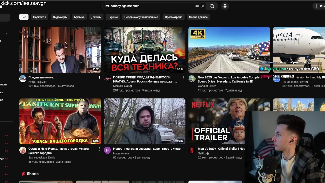Start voice search with microphone icon
Viewport: 325px width, 183px height.
click(x=225, y=6)
